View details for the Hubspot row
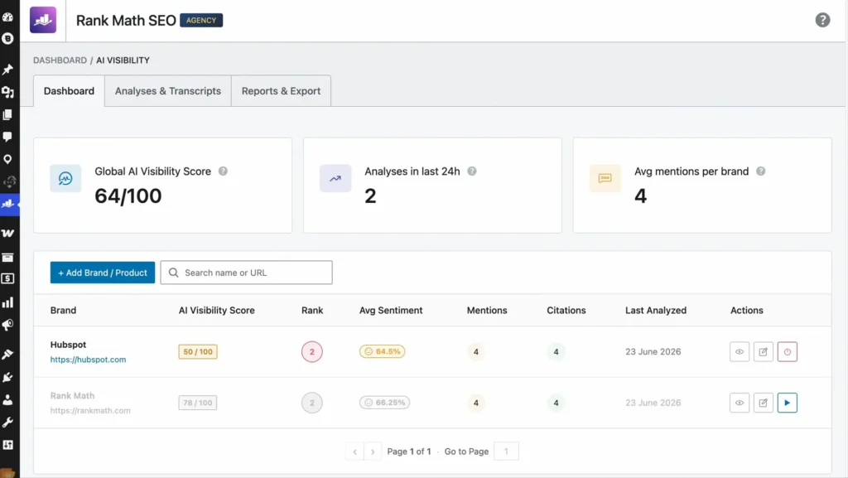This screenshot has height=478, width=848. pos(740,351)
